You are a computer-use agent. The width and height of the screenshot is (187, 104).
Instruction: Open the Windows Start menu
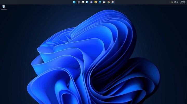coord(74,2)
